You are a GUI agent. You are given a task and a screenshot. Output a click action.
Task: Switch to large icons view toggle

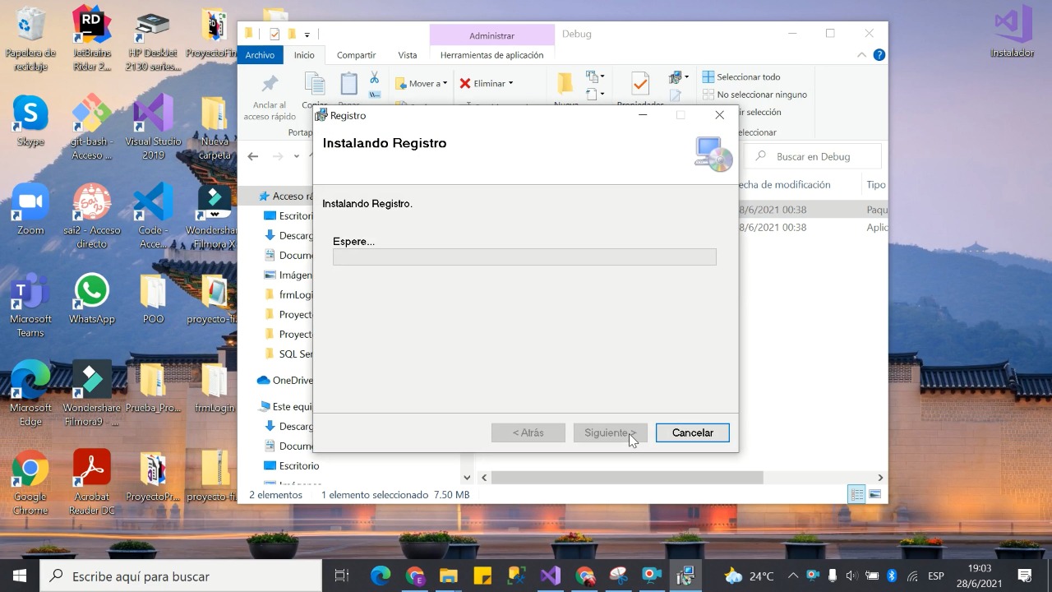875,494
